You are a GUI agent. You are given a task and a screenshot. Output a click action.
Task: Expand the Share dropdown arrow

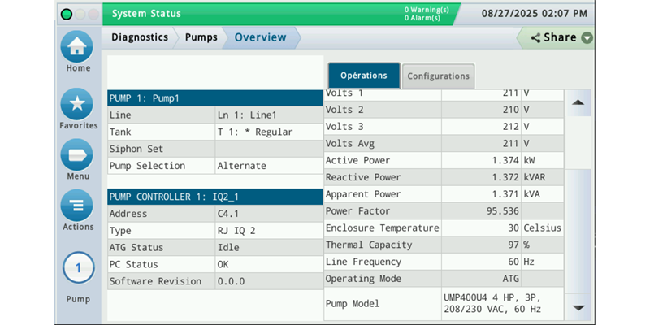586,38
